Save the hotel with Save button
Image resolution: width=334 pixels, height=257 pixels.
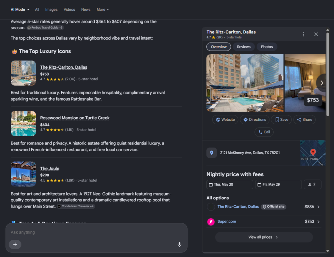(281, 120)
